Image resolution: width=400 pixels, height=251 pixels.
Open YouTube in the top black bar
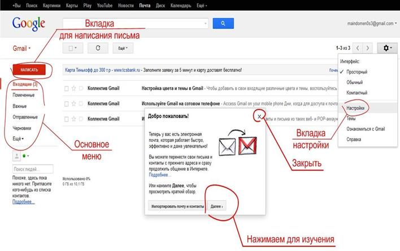[105, 5]
